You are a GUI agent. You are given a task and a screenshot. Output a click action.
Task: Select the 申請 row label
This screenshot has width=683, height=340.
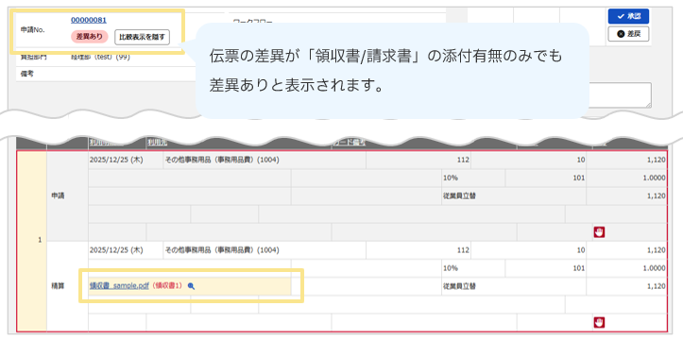[58, 195]
